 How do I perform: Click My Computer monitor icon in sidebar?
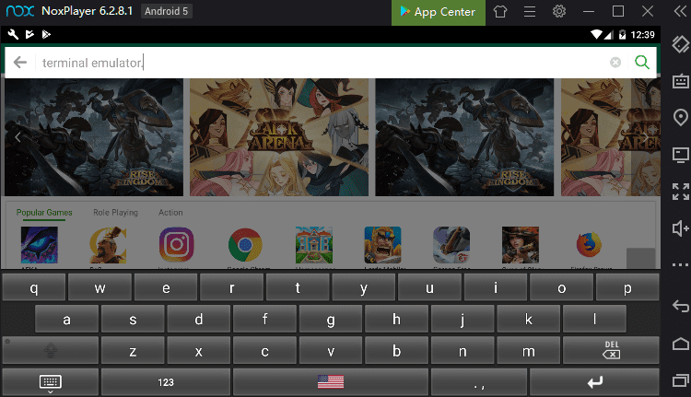pyautogui.click(x=681, y=155)
